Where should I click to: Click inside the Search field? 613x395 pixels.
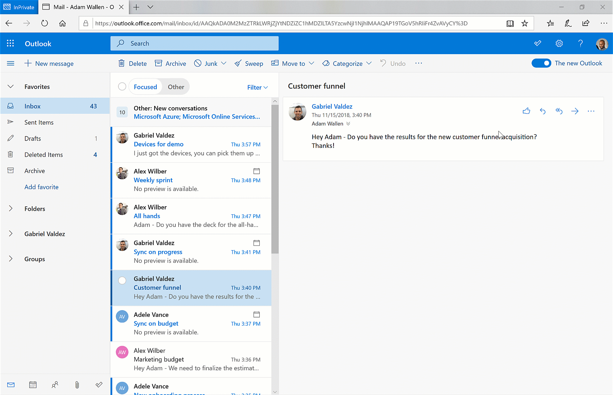195,43
